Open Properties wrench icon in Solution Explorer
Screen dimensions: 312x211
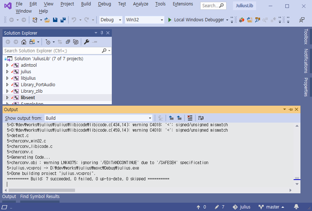click(87, 42)
